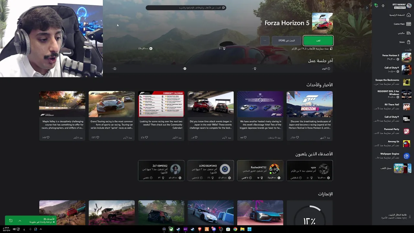This screenshot has width=414, height=233.
Task: Pop out the friends chat panel icon
Action: (x=11, y=221)
